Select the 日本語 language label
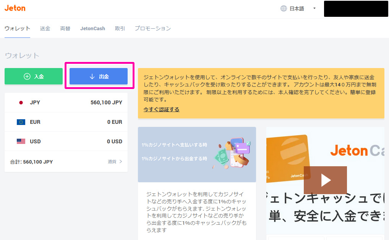Image resolution: width=389 pixels, height=240 pixels. coord(297,9)
